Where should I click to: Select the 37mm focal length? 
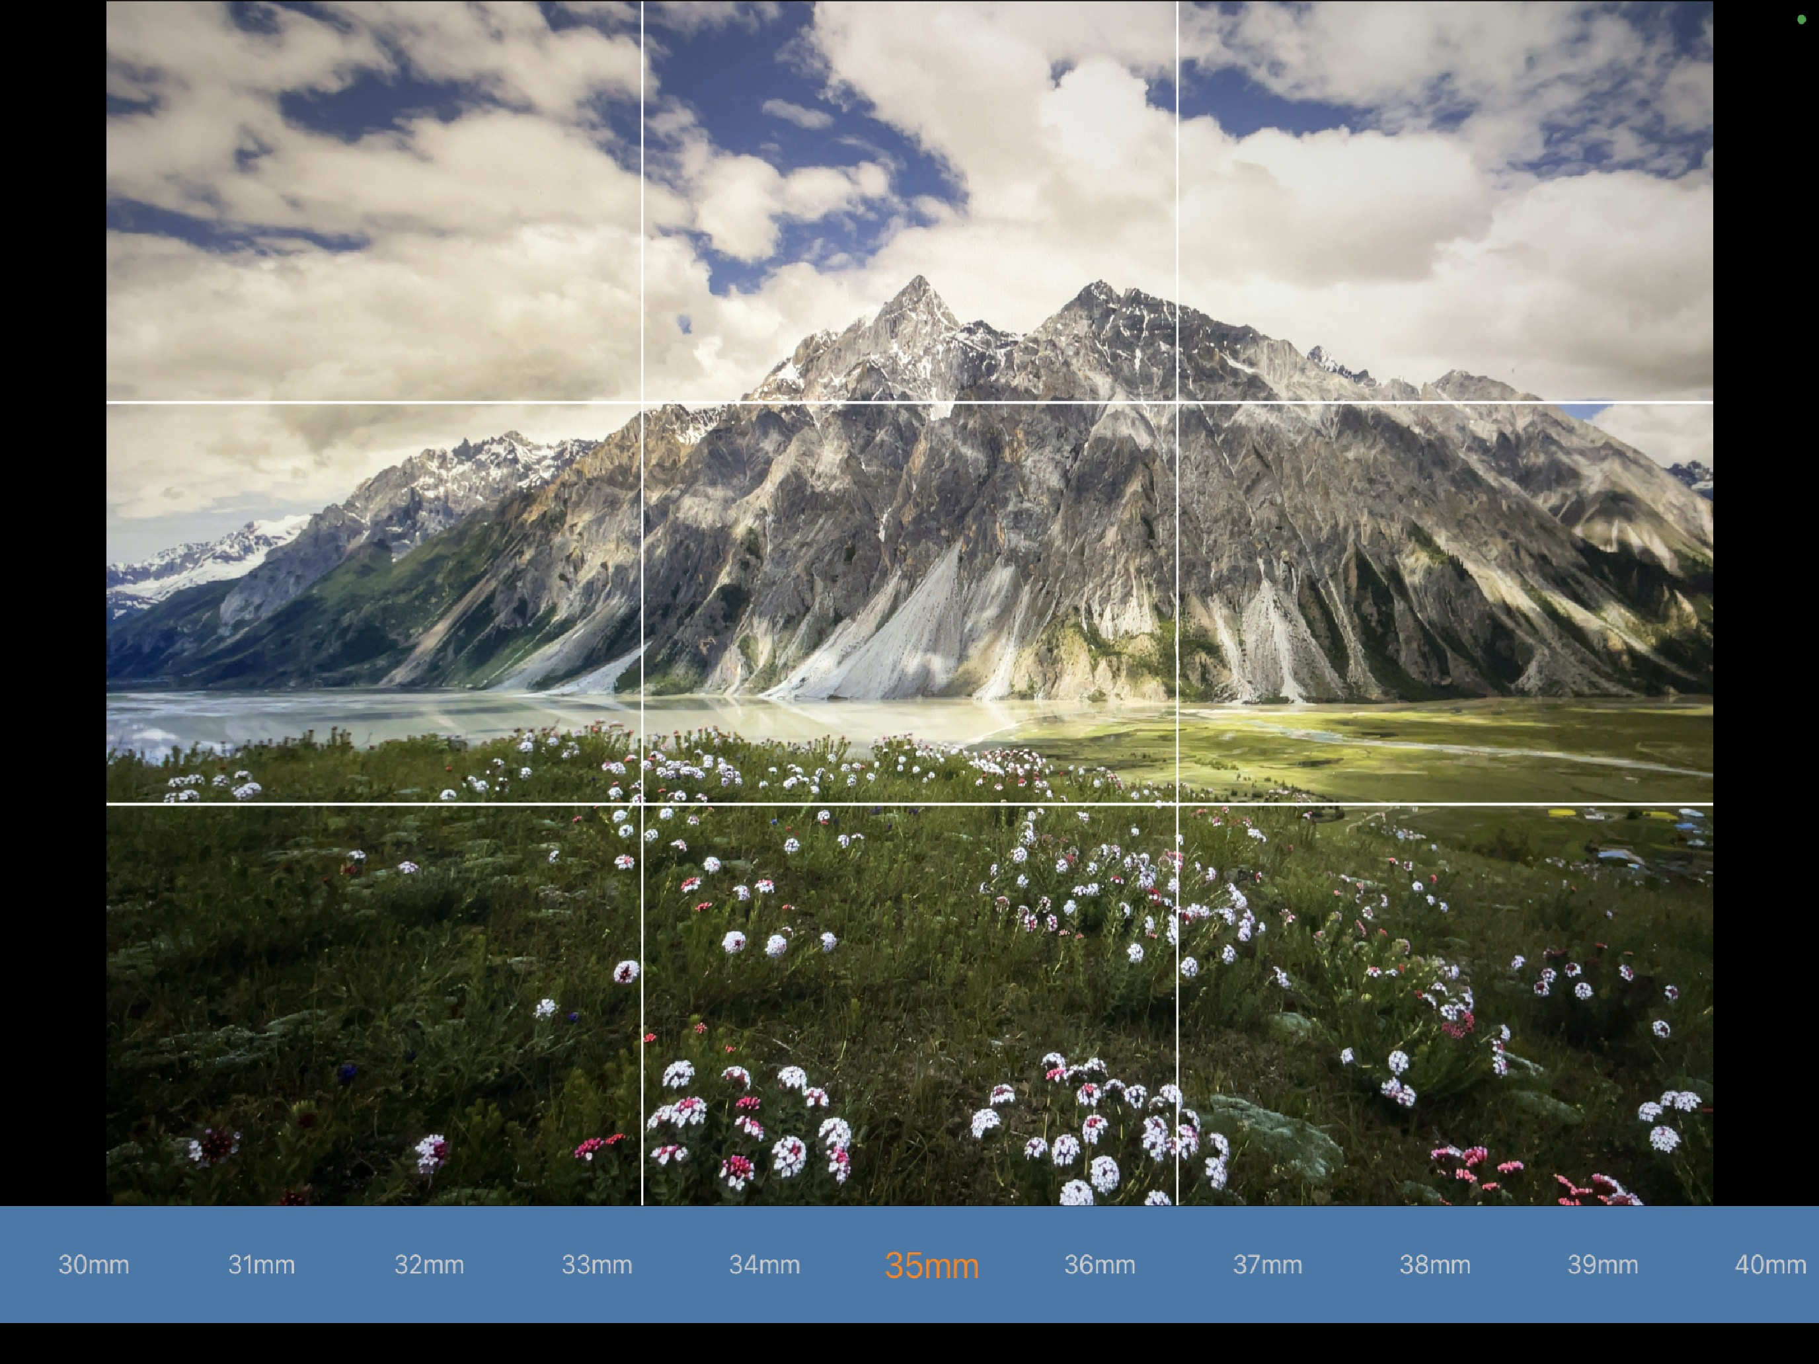coord(1267,1264)
